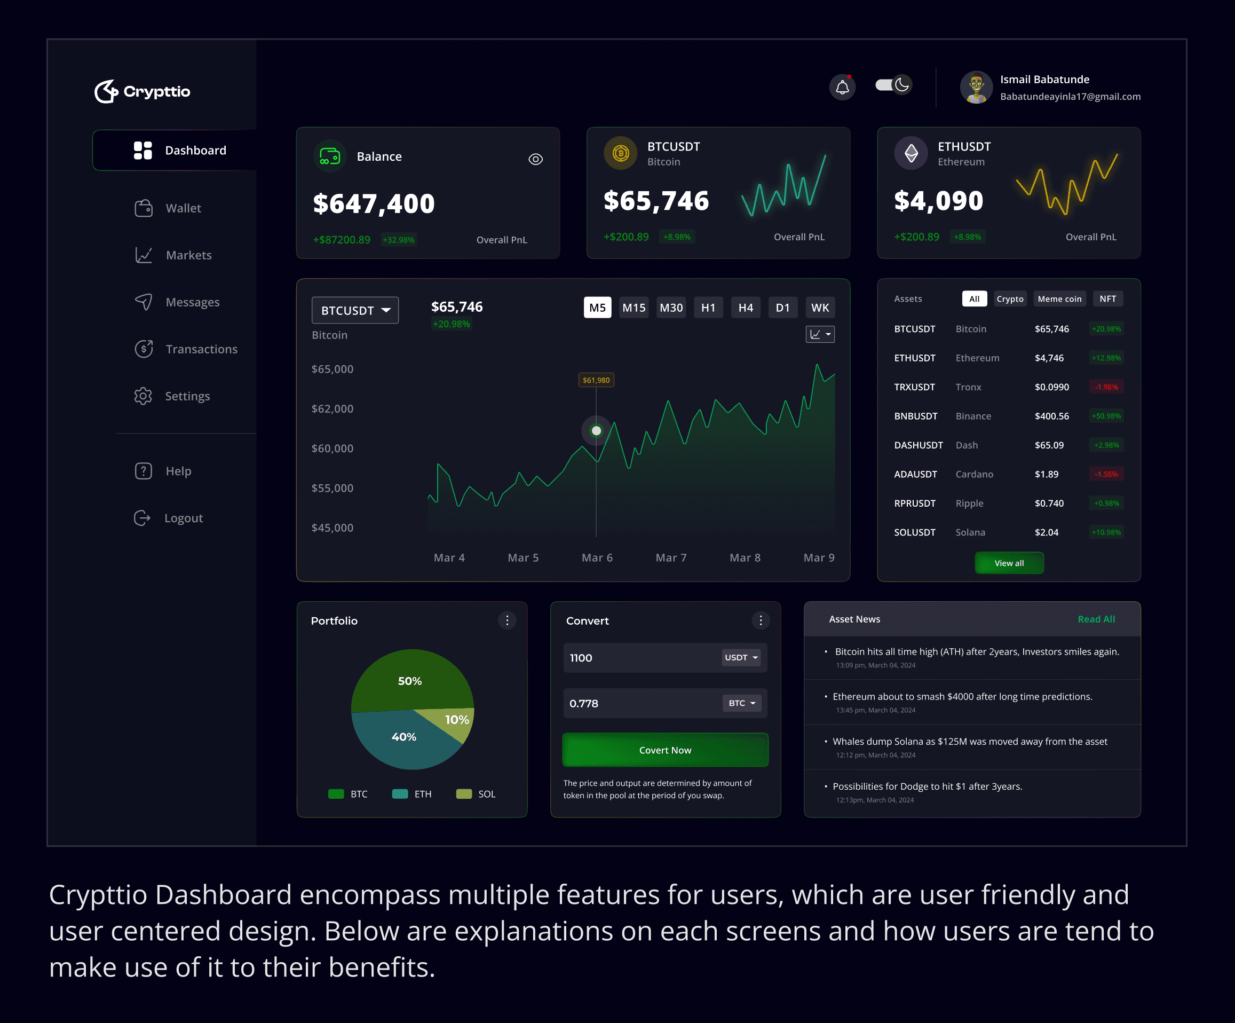Hide balance using the eye icon
The image size is (1235, 1023).
point(535,159)
